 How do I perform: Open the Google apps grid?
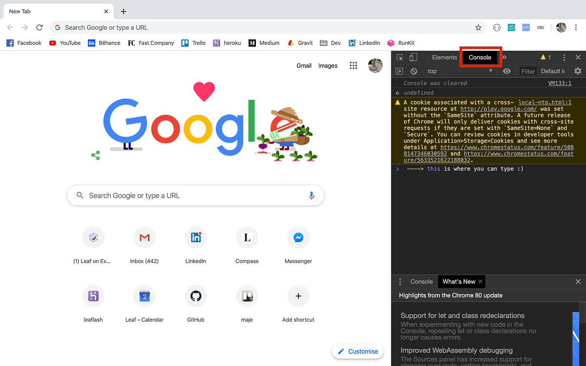pyautogui.click(x=353, y=65)
